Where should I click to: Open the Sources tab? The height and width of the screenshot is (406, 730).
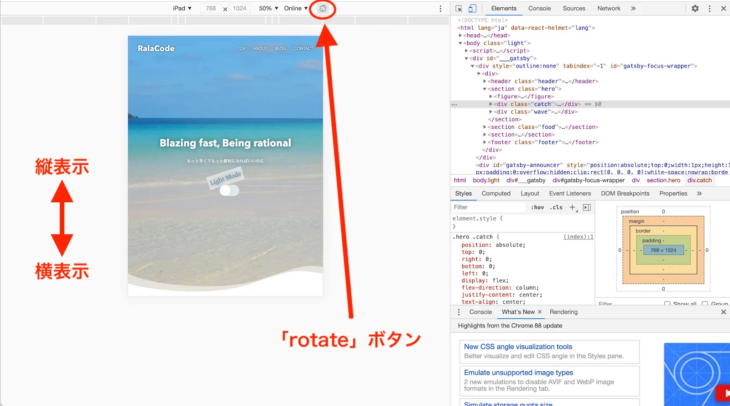(574, 9)
